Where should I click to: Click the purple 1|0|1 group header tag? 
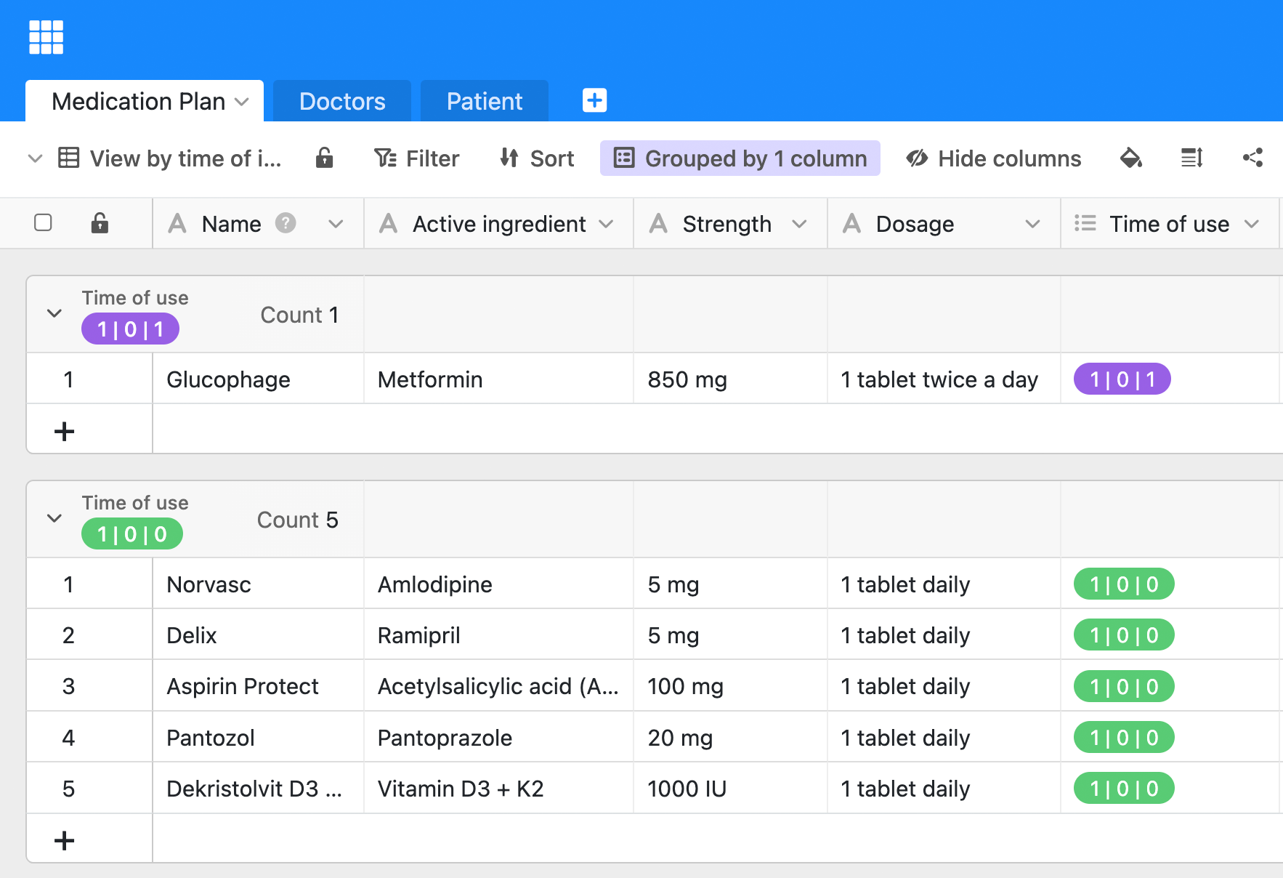click(130, 329)
